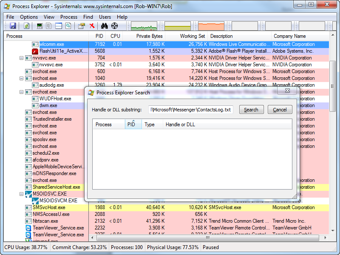Open the Options menu

(29, 17)
